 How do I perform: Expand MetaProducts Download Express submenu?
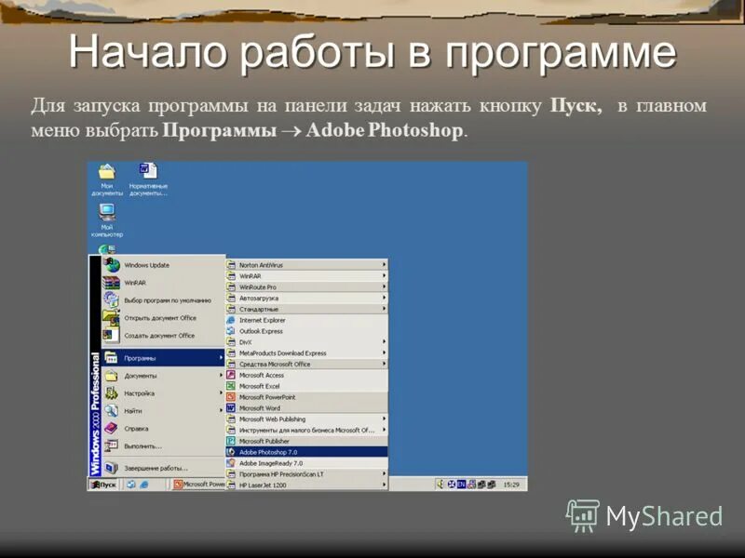(307, 353)
